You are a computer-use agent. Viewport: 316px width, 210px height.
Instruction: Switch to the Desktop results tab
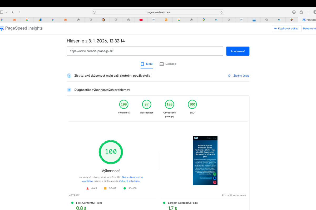point(168,64)
